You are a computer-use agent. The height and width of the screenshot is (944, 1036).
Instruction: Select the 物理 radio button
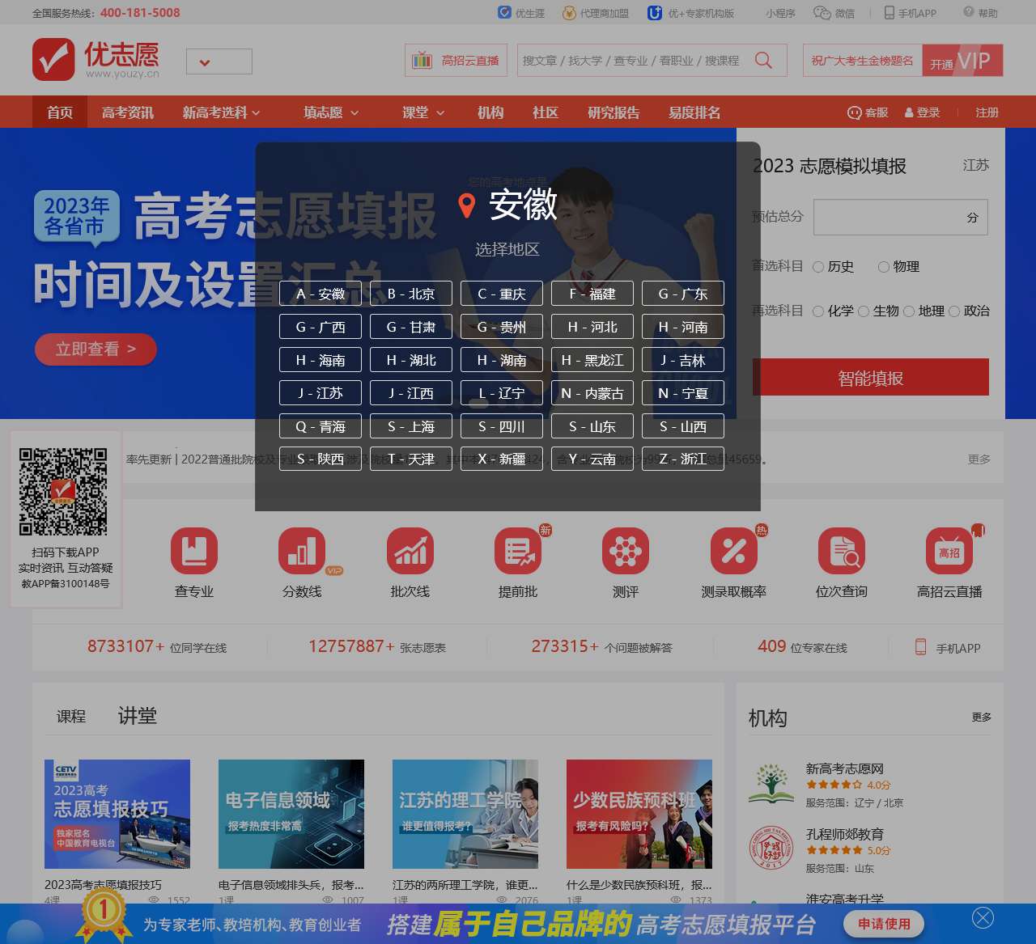click(884, 266)
